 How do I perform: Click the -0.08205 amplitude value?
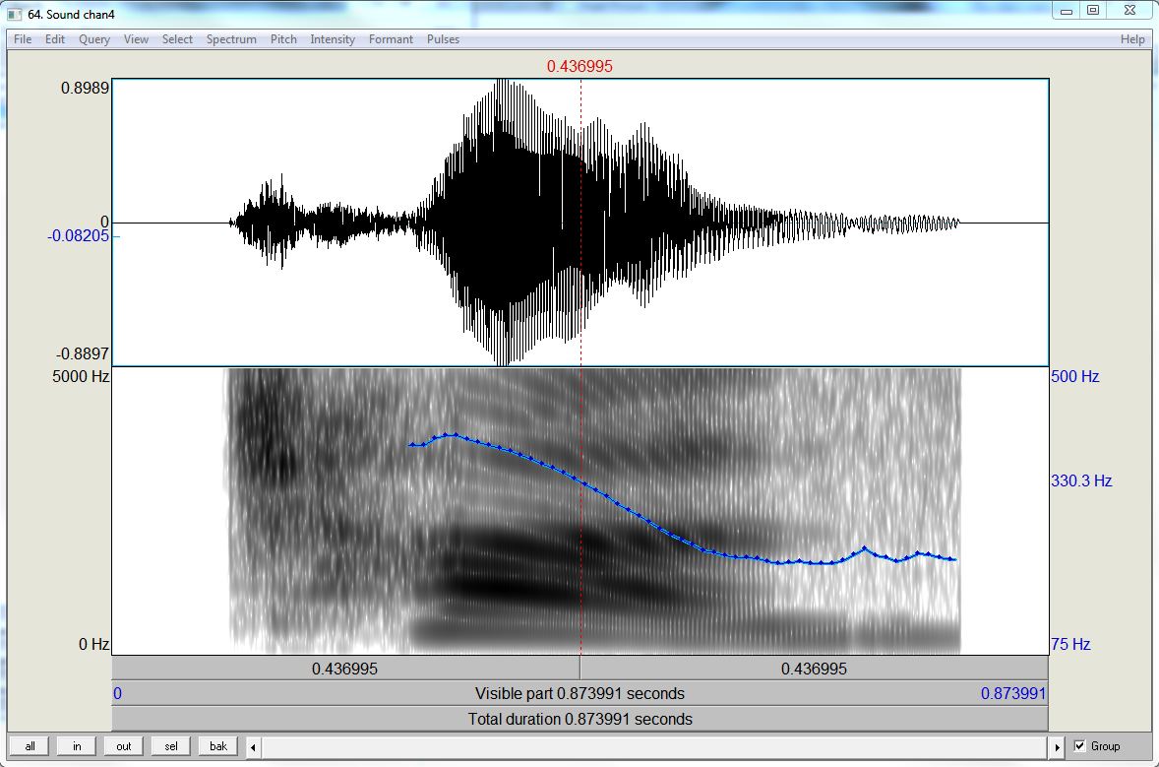tap(78, 236)
